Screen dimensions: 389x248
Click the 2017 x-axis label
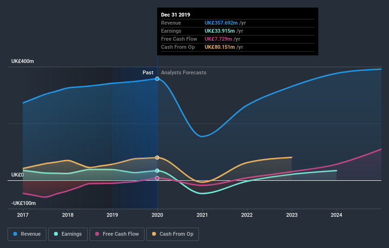click(23, 215)
